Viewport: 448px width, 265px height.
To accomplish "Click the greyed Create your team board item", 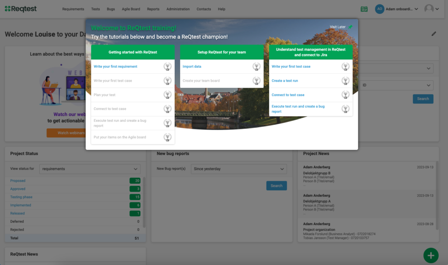I will click(x=201, y=81).
